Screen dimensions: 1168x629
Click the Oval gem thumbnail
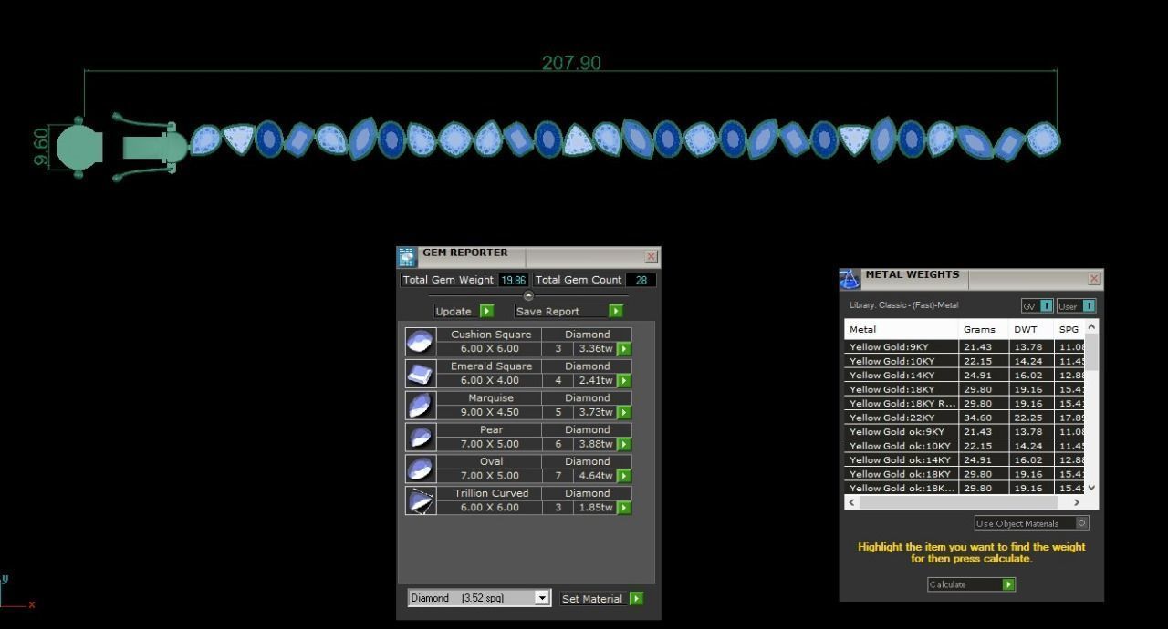tap(421, 469)
